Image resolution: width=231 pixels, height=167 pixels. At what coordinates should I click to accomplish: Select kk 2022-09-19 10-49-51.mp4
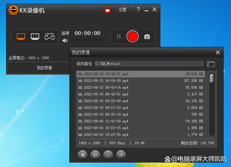point(140,74)
